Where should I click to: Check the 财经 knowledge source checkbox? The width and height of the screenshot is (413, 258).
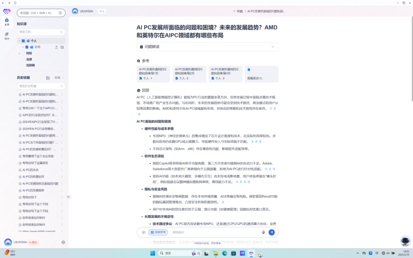23,53
